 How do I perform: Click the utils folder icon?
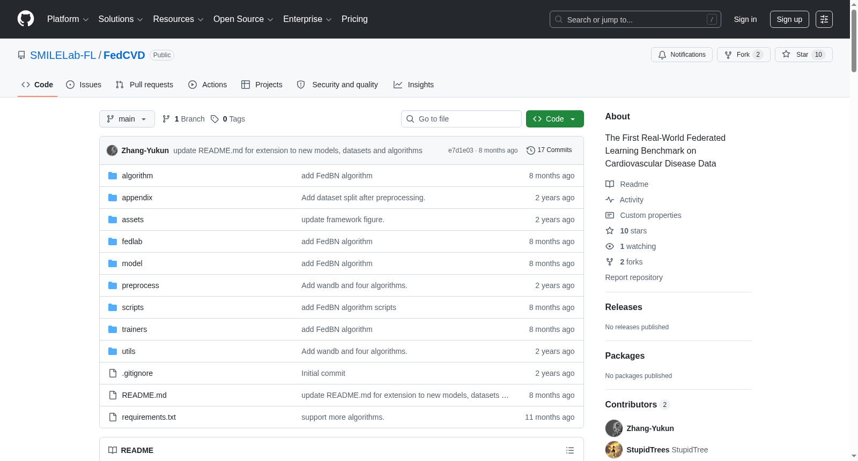113,351
